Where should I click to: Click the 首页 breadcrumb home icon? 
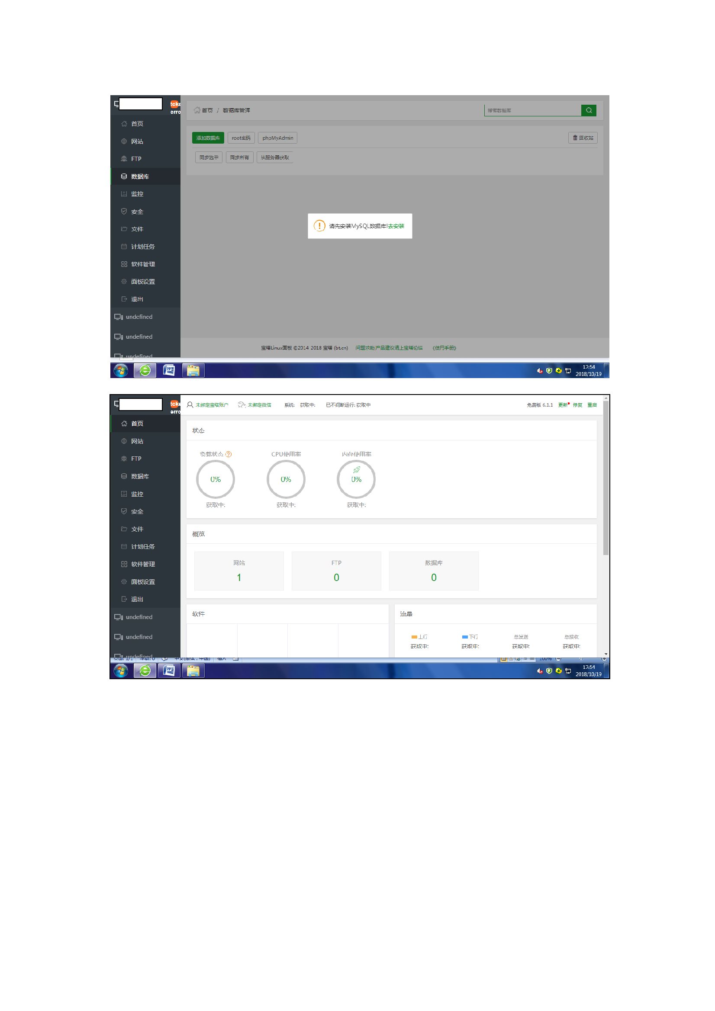pyautogui.click(x=197, y=110)
